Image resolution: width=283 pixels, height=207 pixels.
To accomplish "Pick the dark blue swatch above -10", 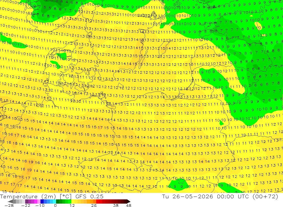I will click(42, 201).
